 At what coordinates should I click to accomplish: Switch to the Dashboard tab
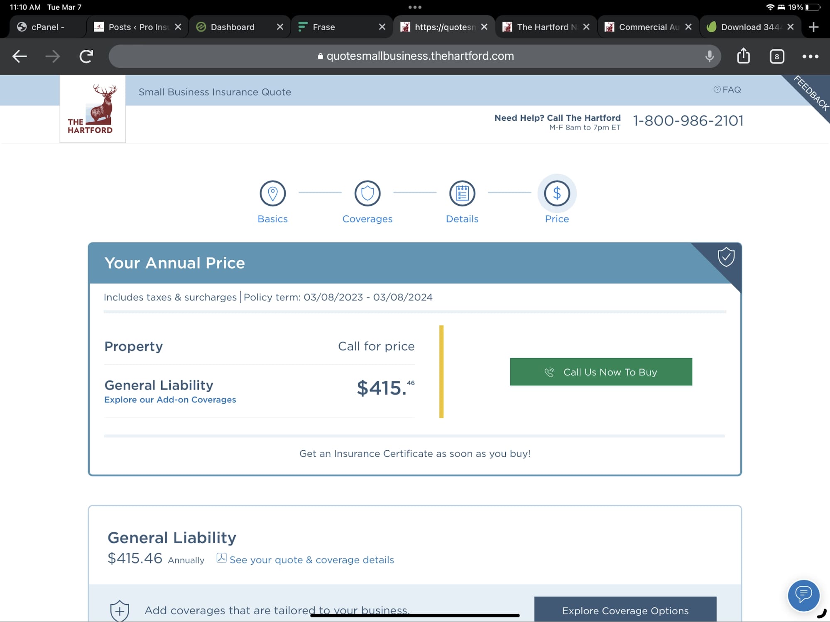click(x=233, y=27)
